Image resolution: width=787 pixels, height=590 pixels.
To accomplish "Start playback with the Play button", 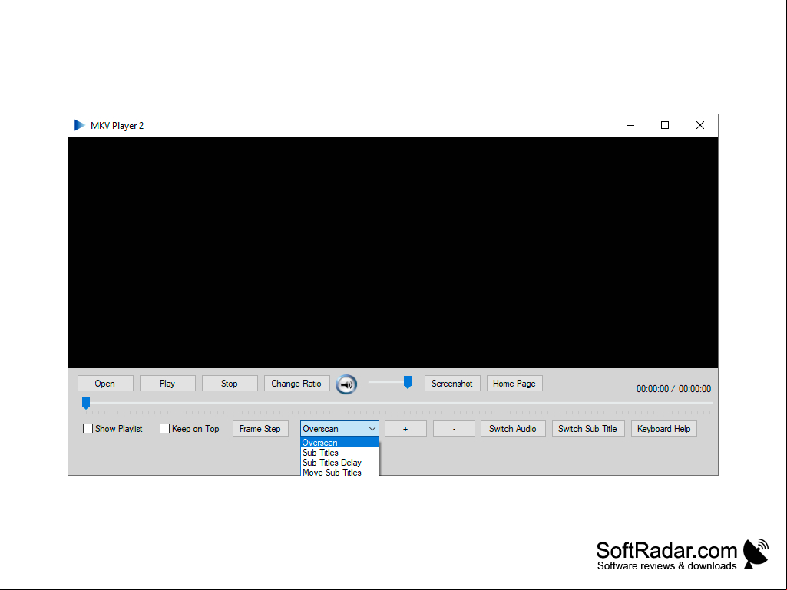I will coord(167,384).
